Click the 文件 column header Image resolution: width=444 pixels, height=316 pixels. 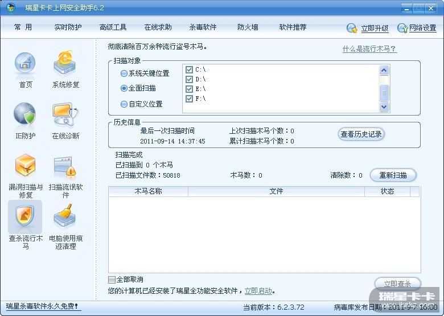click(x=277, y=191)
